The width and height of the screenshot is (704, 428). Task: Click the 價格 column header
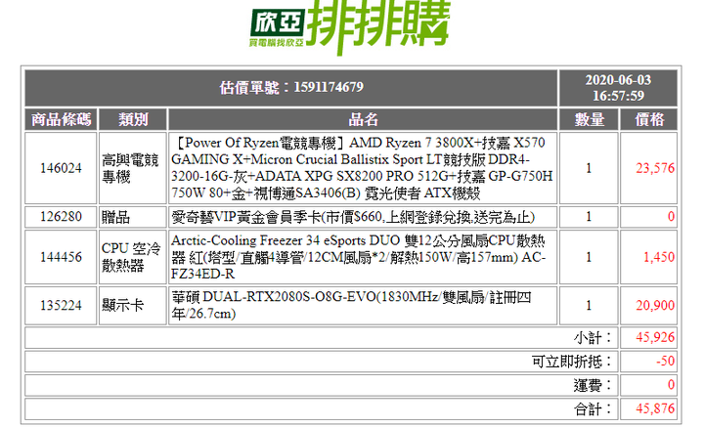pyautogui.click(x=649, y=119)
